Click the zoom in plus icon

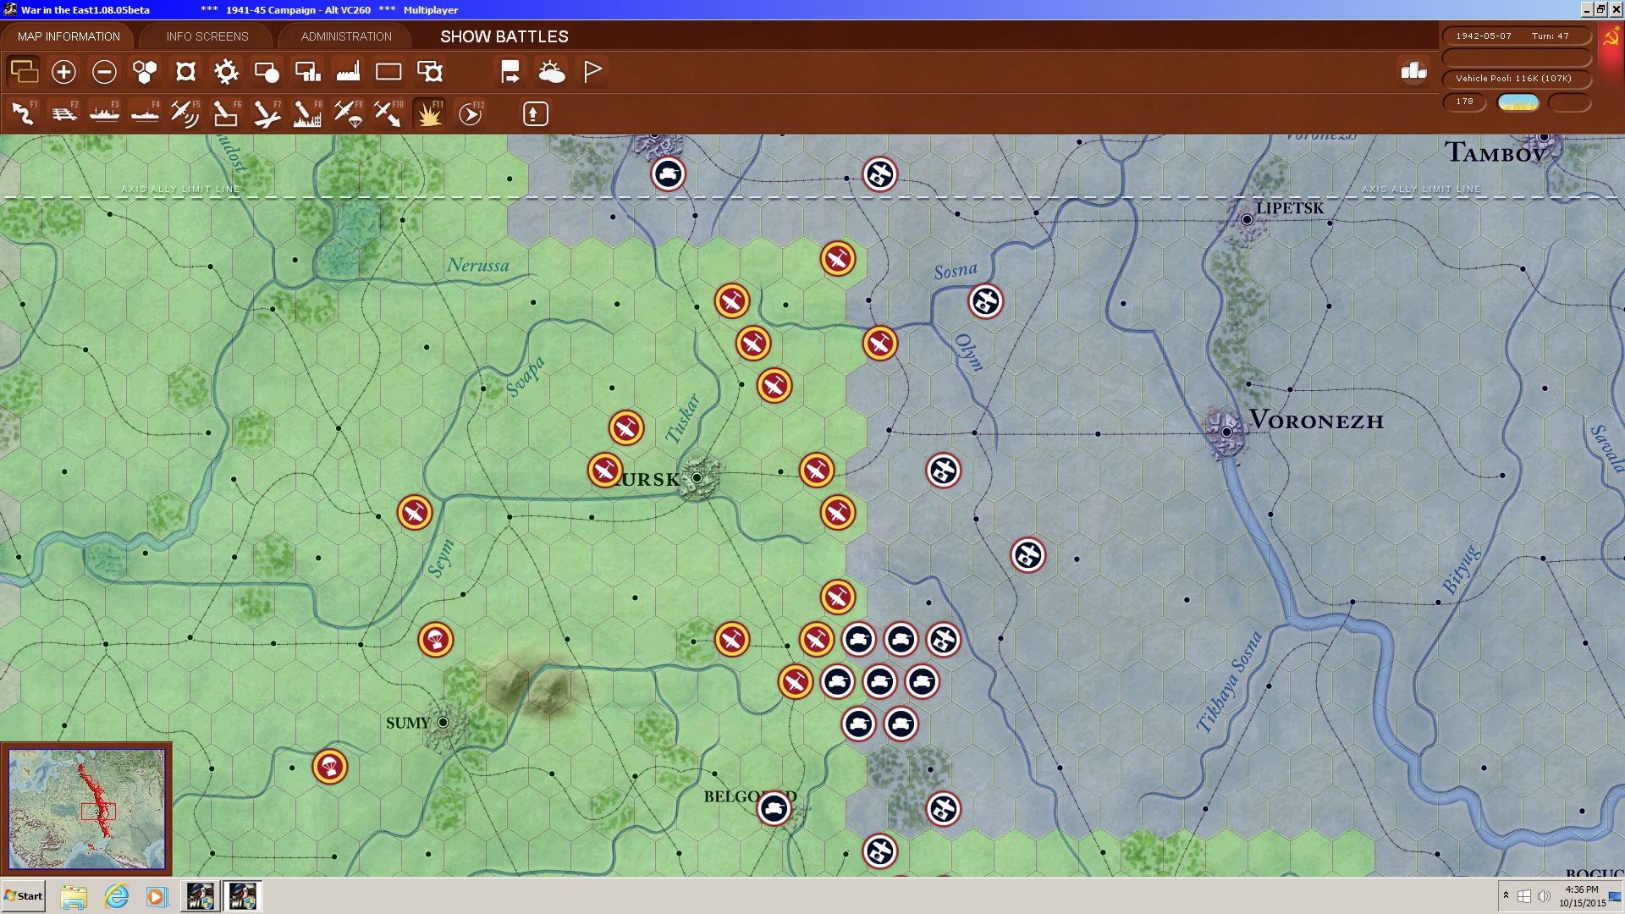[63, 72]
